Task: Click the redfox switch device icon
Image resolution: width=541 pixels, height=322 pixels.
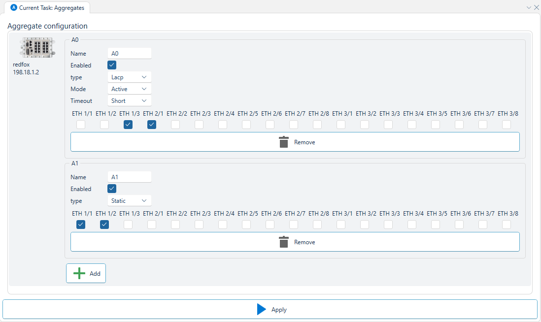Action: 31,48
